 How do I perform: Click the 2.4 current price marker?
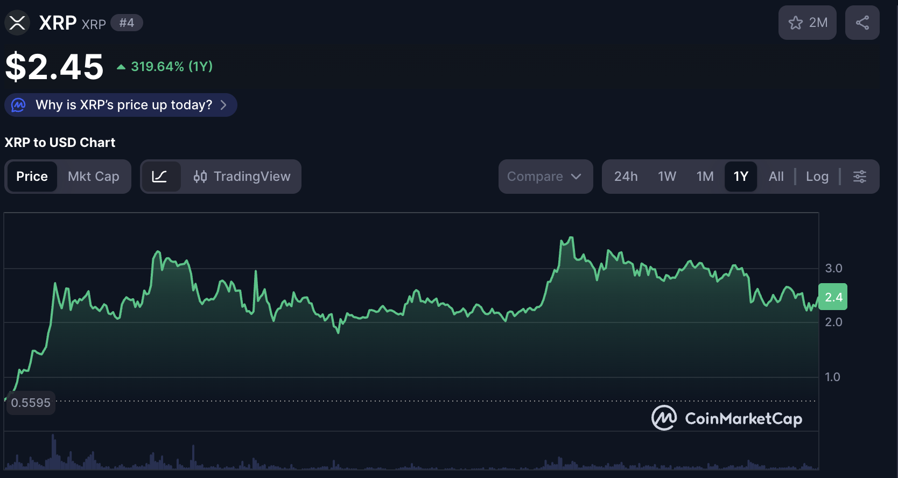[833, 297]
